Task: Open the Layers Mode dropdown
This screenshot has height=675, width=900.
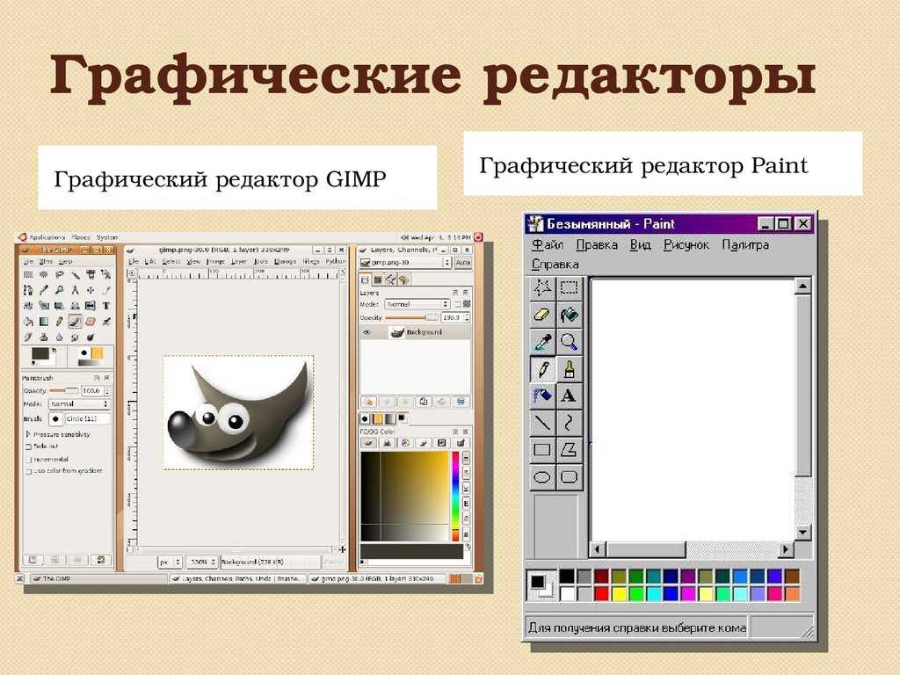Action: point(417,304)
